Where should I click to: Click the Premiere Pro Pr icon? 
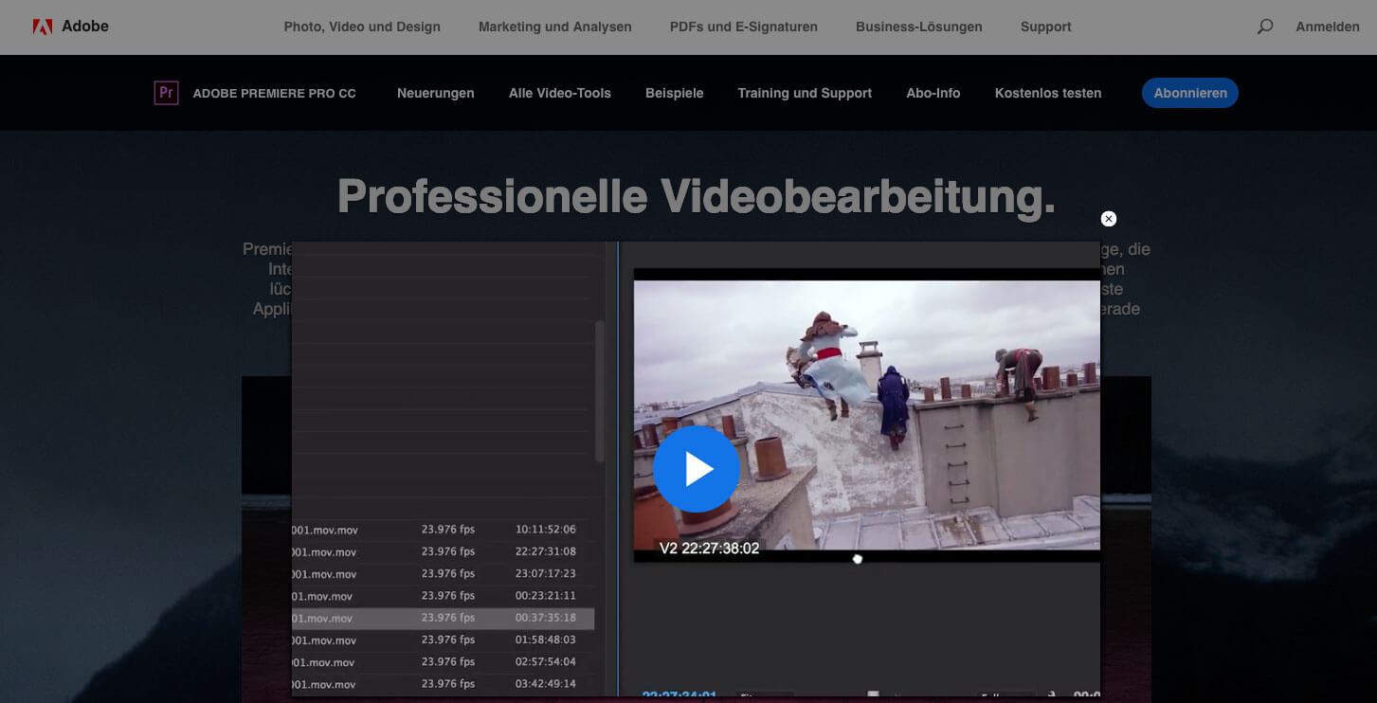tap(166, 93)
